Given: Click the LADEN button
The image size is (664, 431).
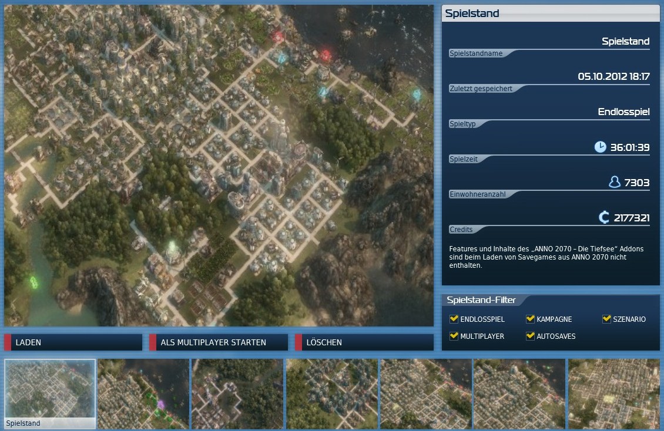Looking at the screenshot, I should (x=73, y=342).
